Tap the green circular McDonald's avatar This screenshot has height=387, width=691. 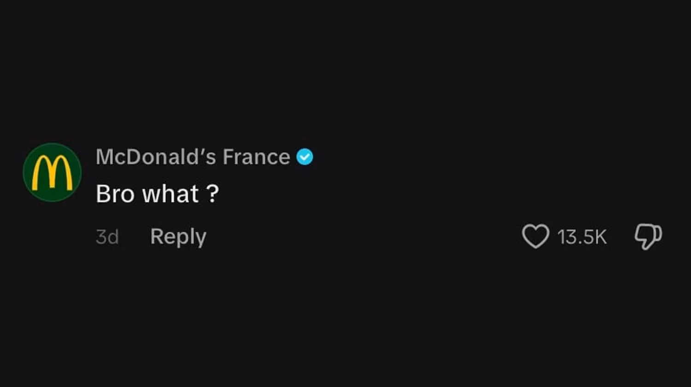click(x=52, y=172)
